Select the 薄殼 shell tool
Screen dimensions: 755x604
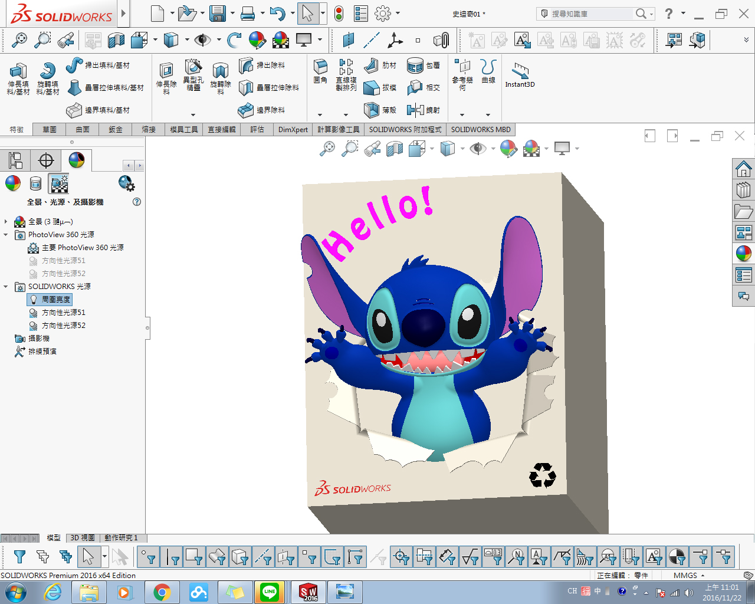(x=380, y=110)
